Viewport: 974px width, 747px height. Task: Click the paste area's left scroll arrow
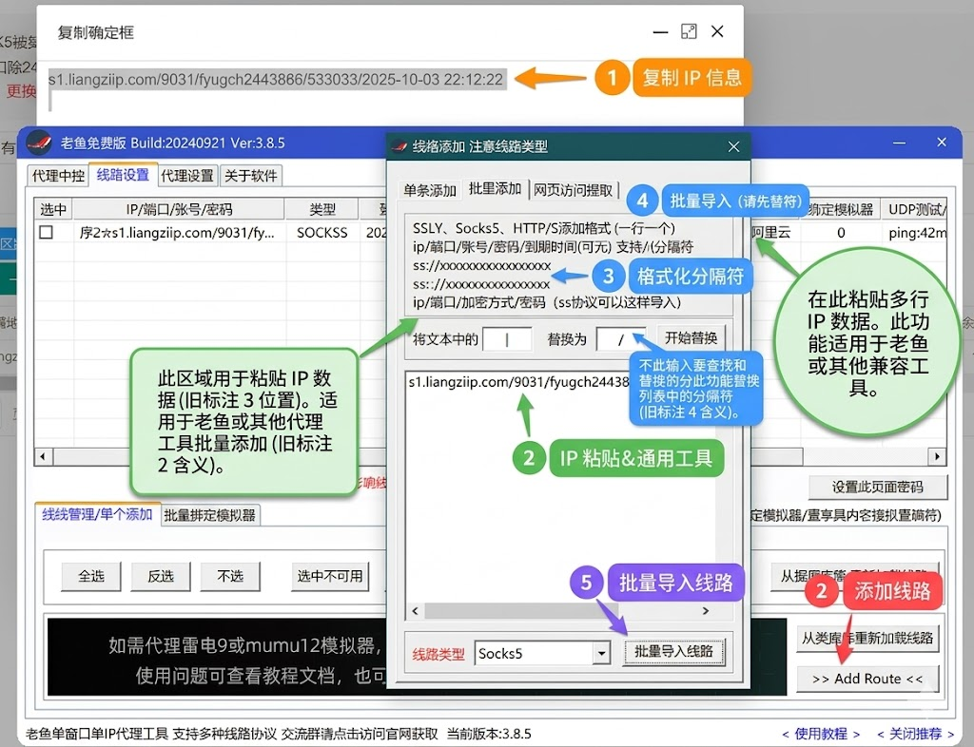(415, 610)
